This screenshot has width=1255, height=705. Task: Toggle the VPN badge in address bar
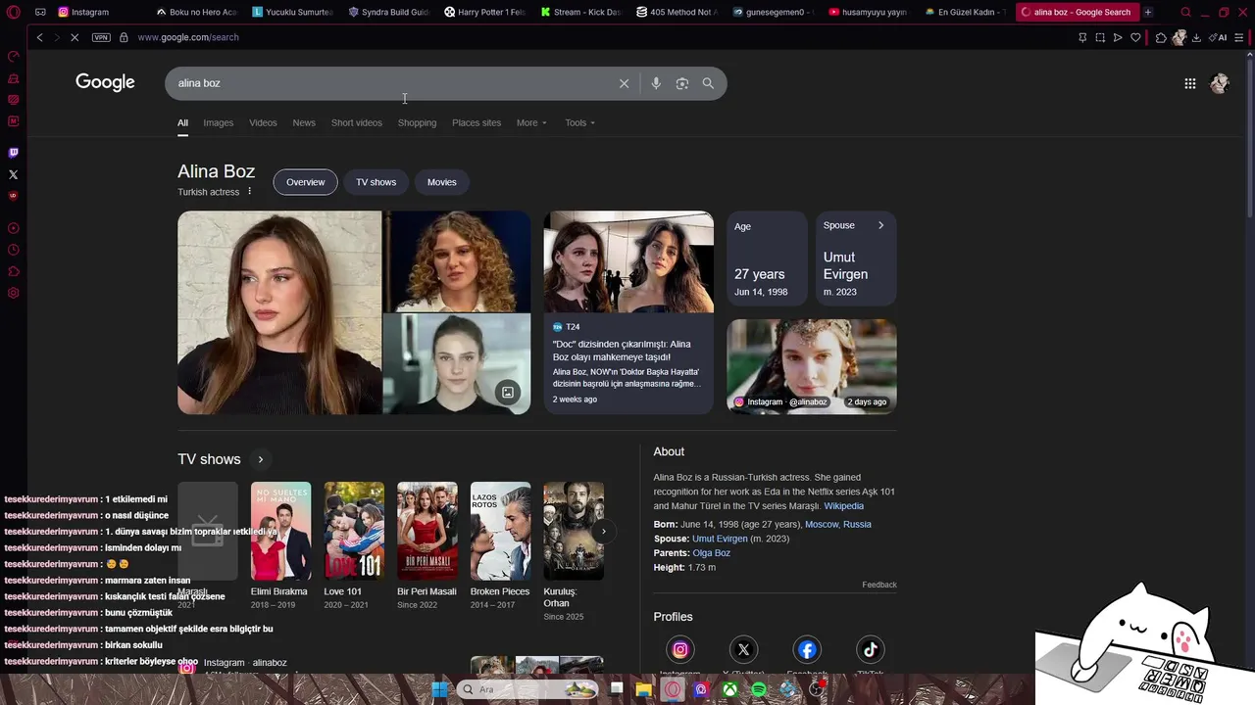pos(101,37)
